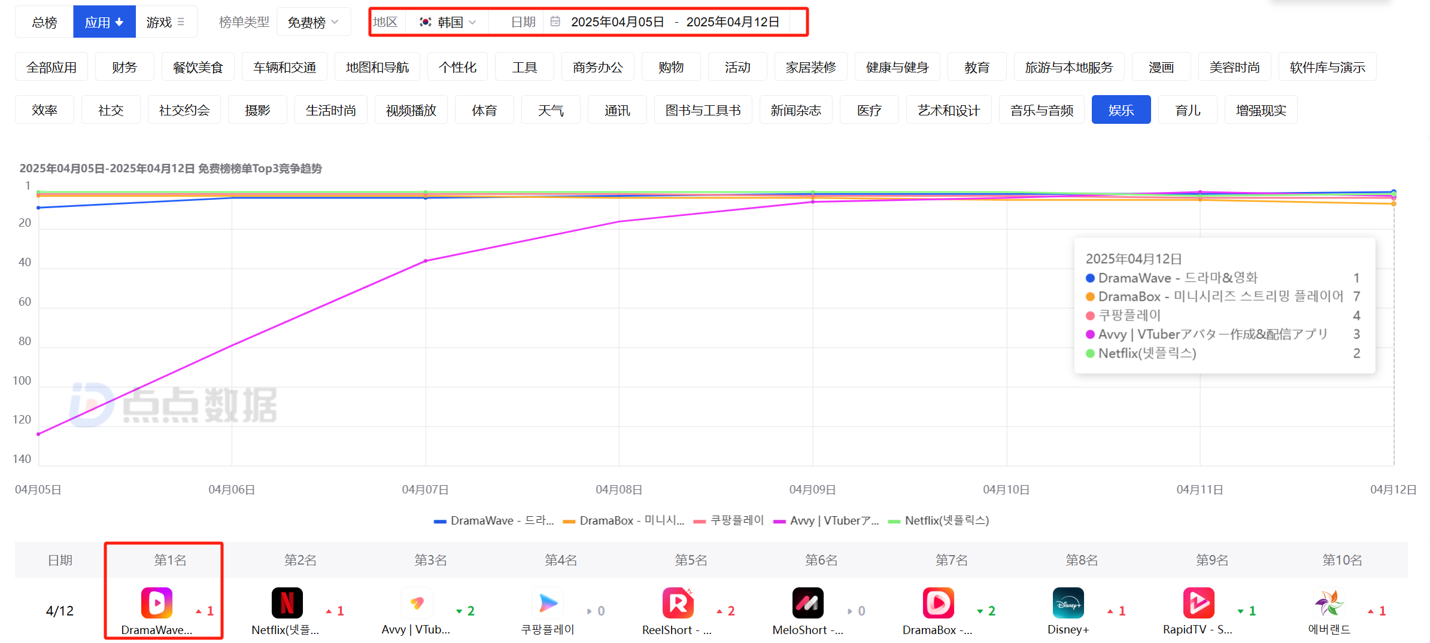Click the DramaWave app icon in rank 1

(x=156, y=602)
